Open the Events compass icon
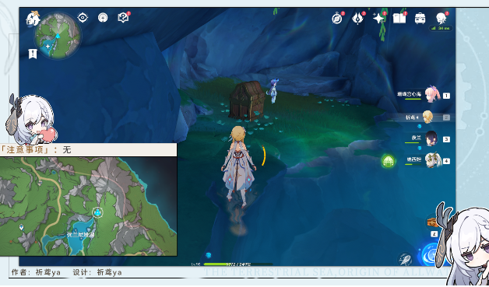 point(337,19)
